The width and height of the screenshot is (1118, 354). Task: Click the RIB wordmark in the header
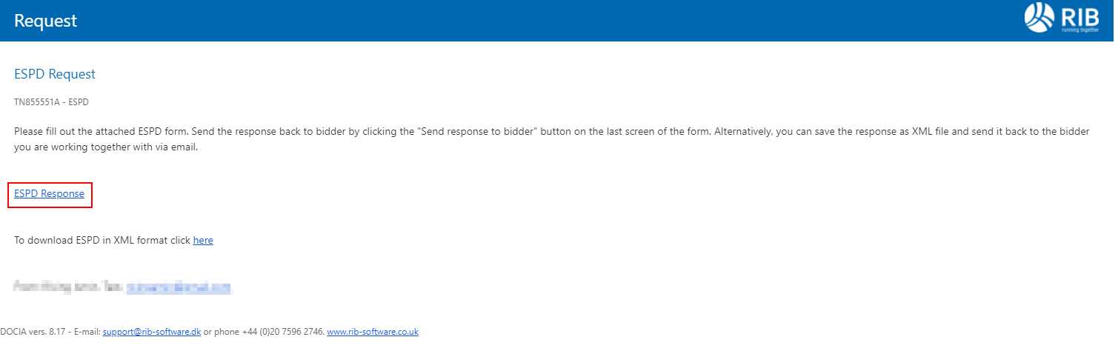[1079, 16]
